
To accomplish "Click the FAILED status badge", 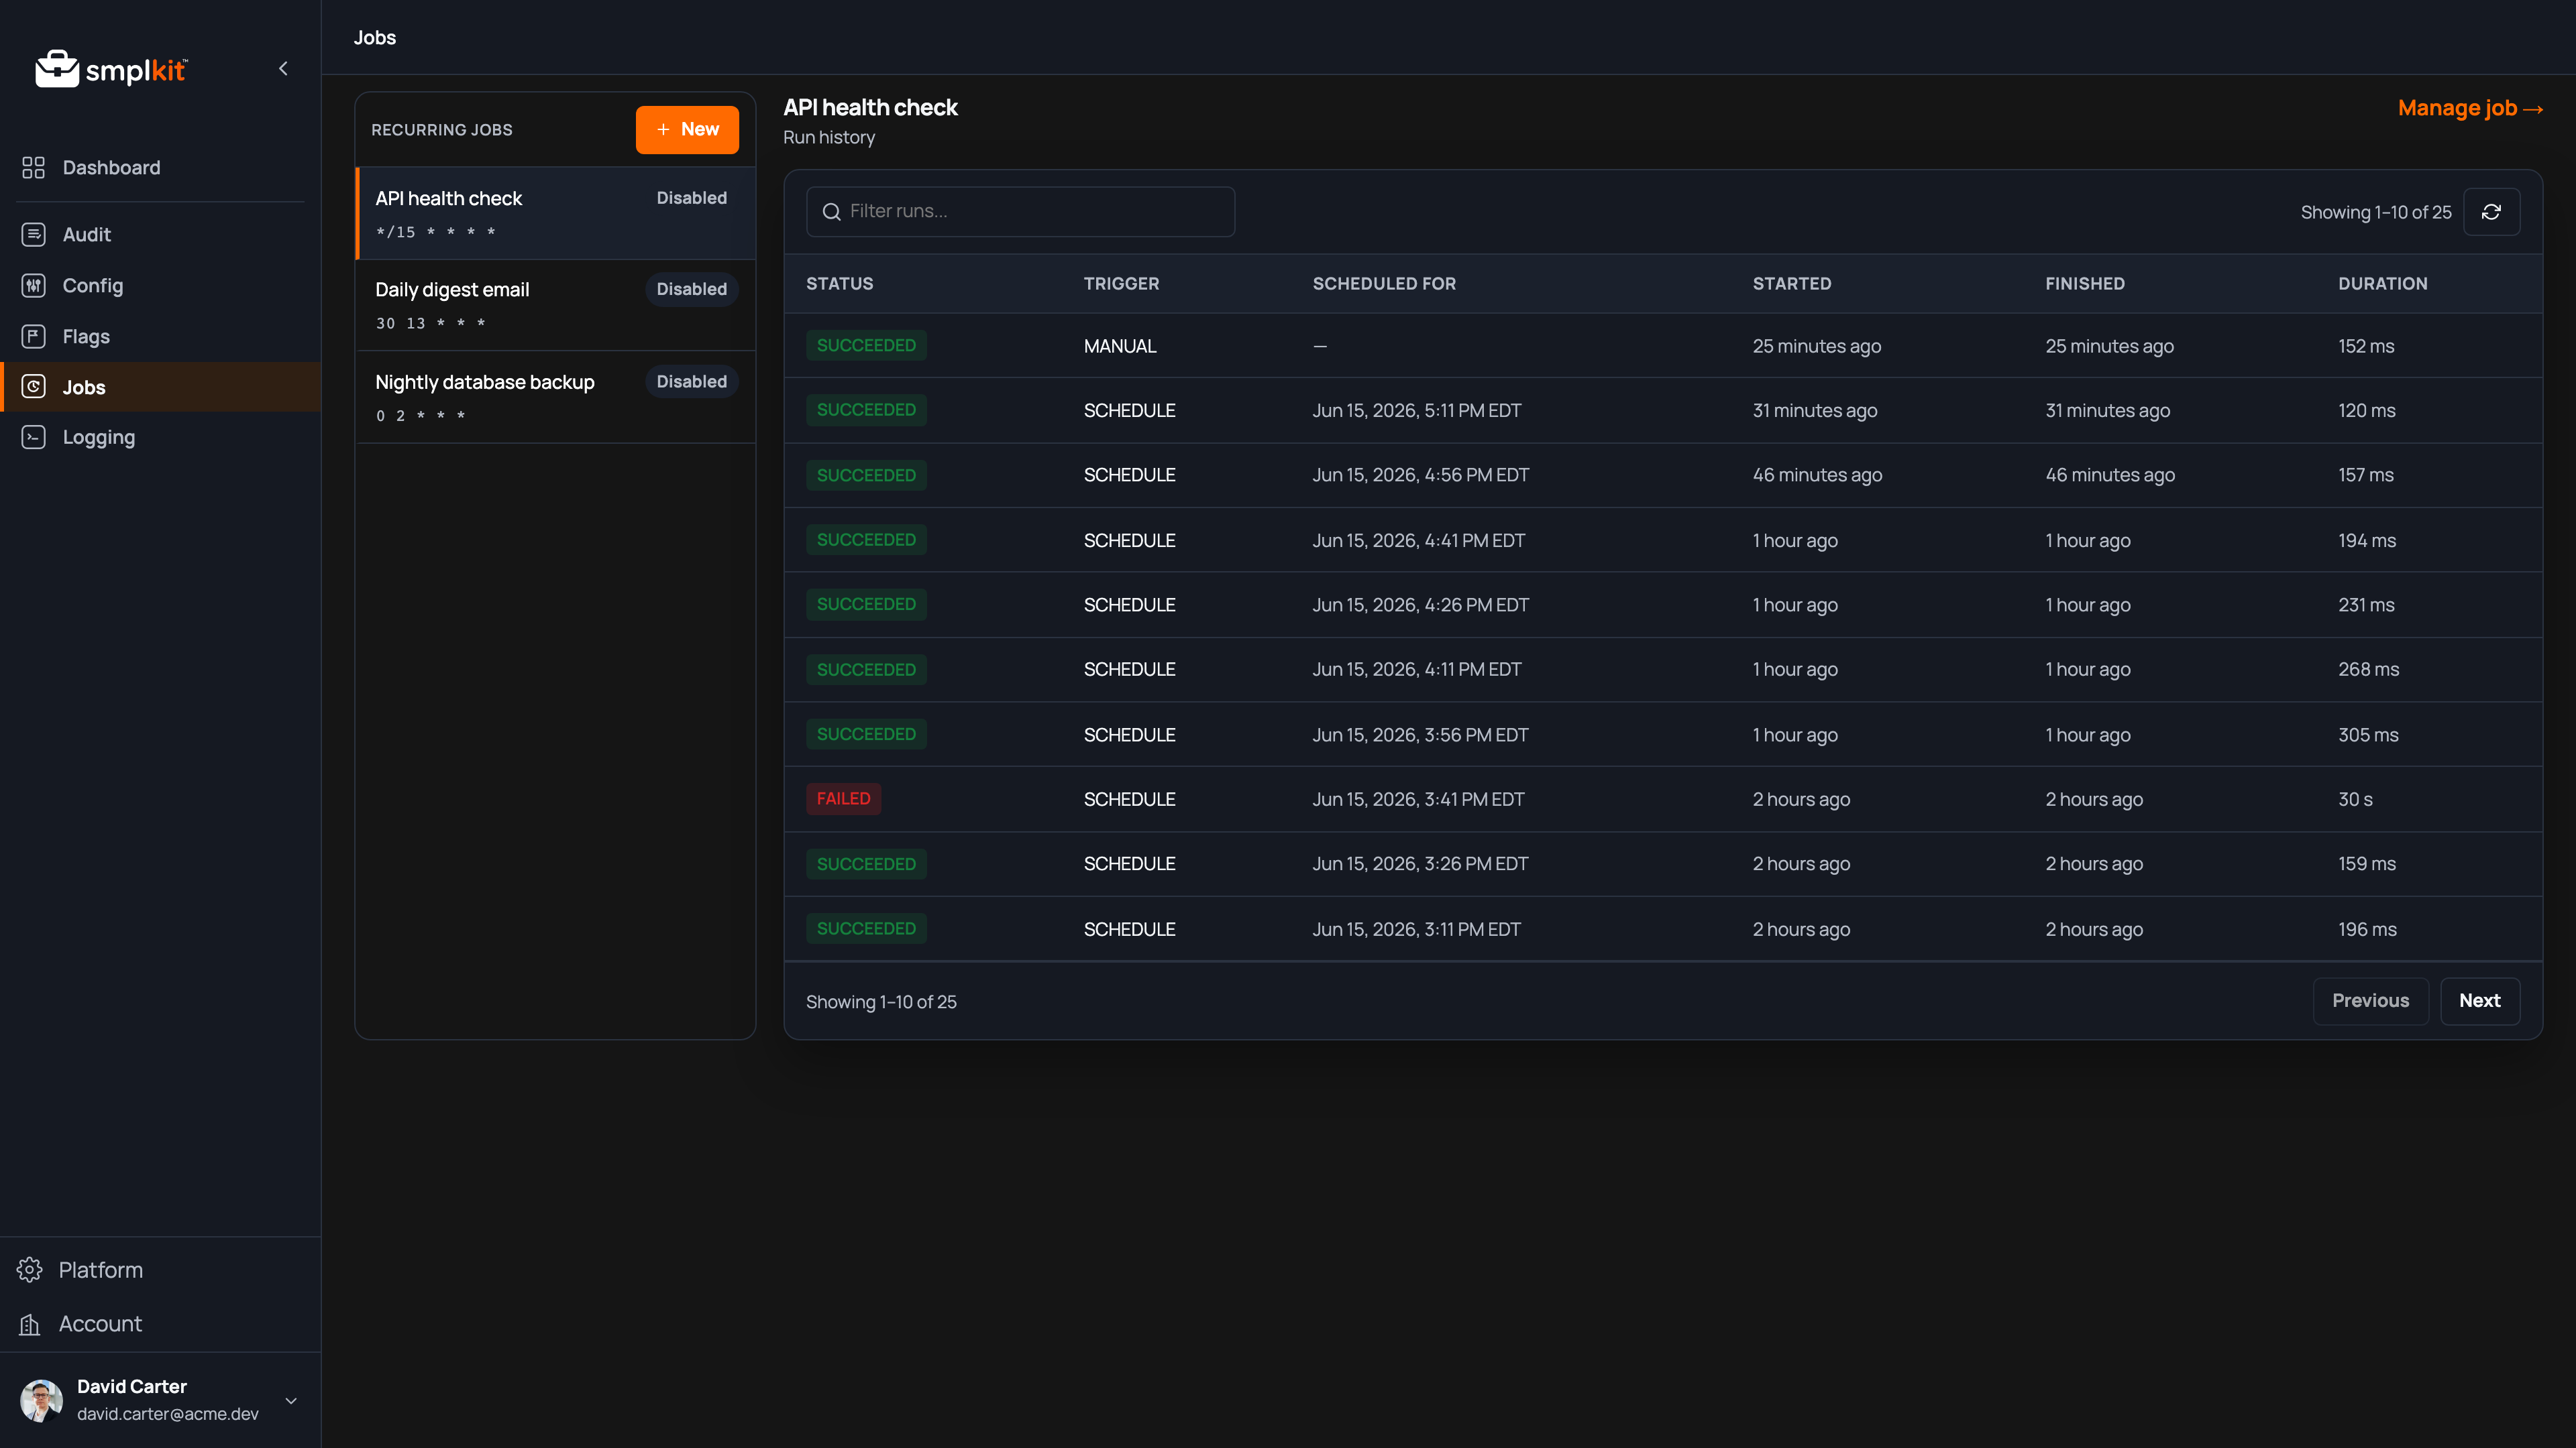I will 843,798.
